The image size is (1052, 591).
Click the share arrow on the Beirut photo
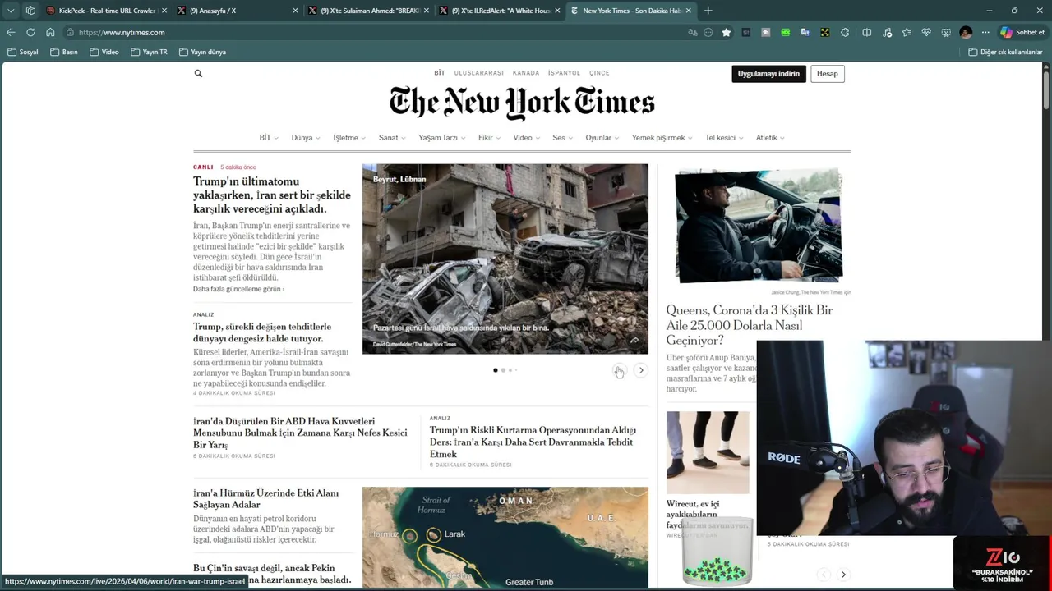[634, 340]
